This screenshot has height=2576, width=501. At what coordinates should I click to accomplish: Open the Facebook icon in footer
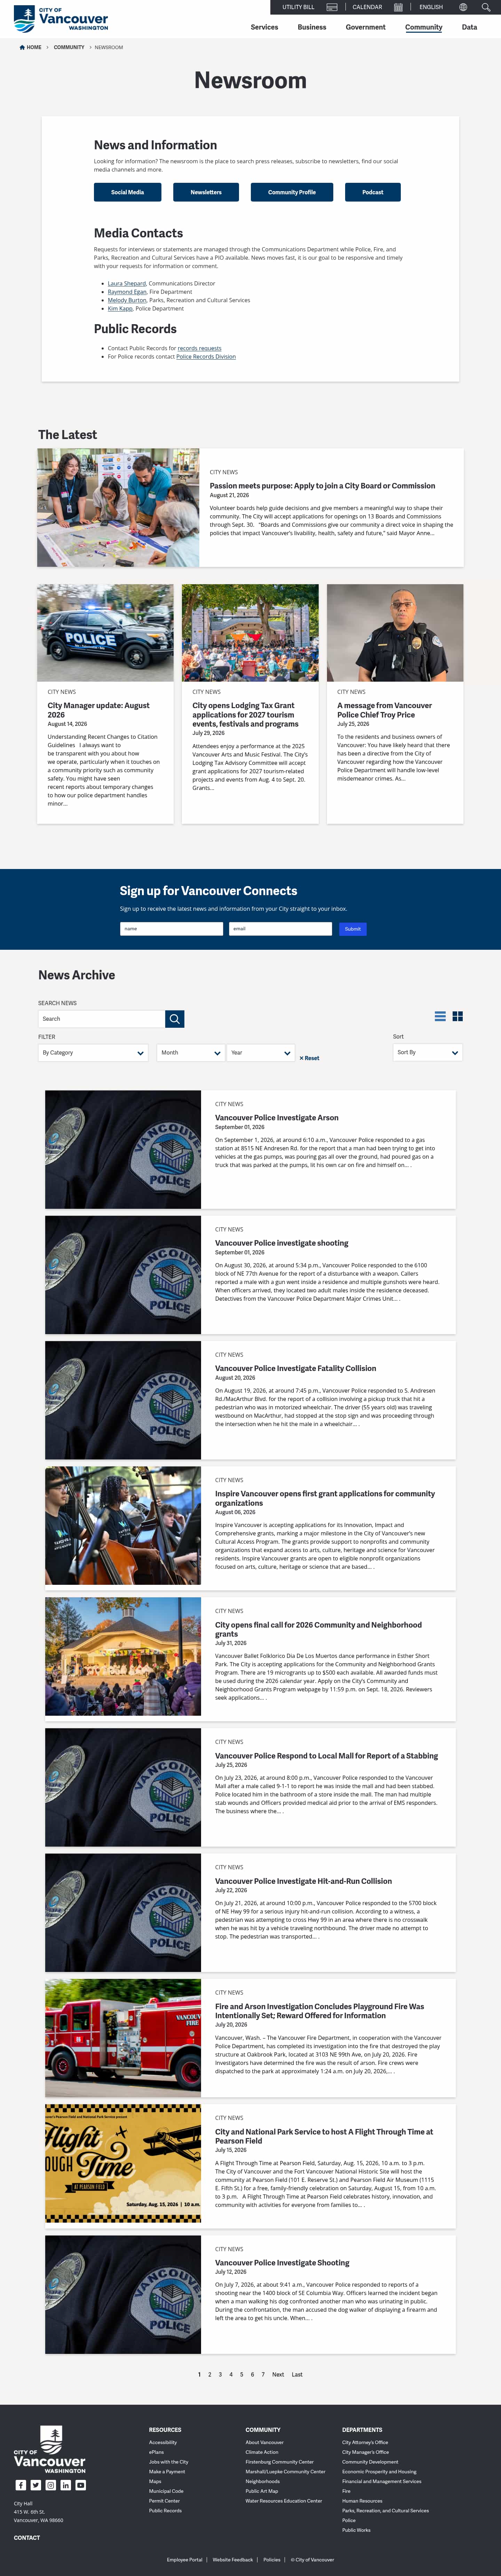pyautogui.click(x=21, y=2485)
